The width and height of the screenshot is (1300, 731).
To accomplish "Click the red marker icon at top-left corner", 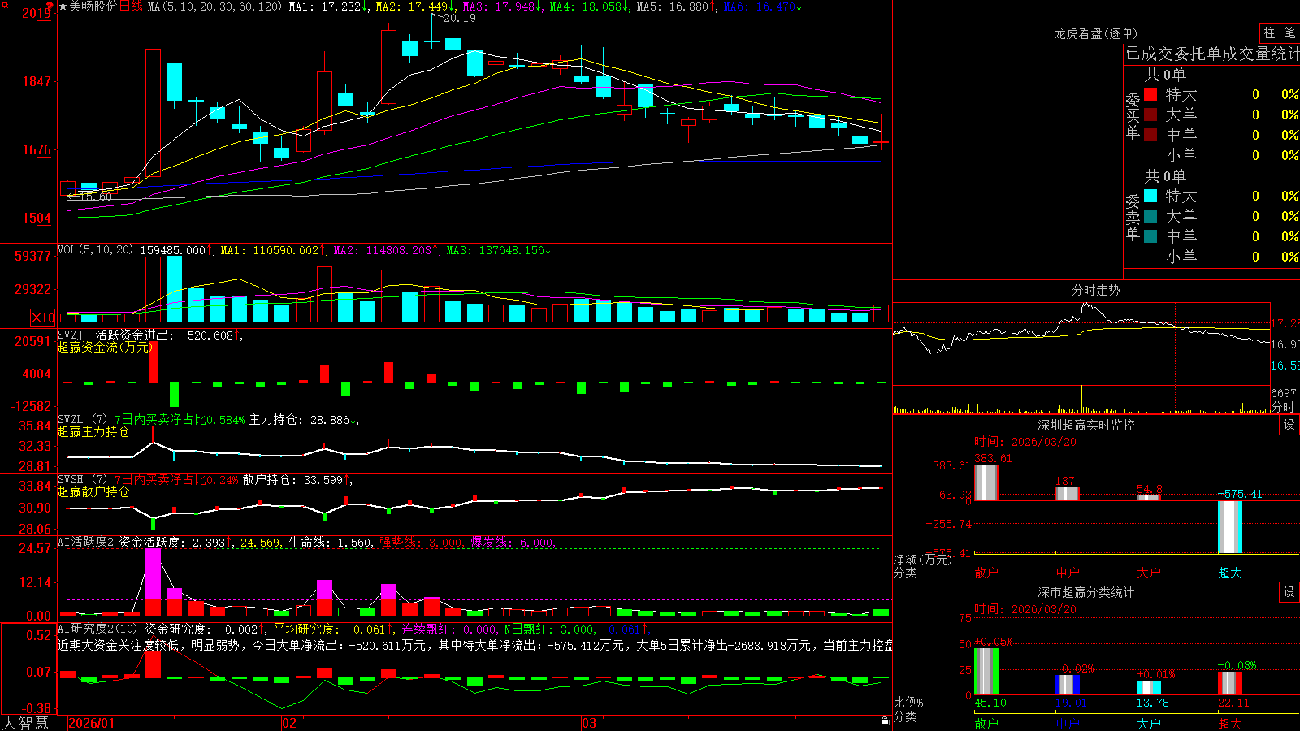I will 5,6.
